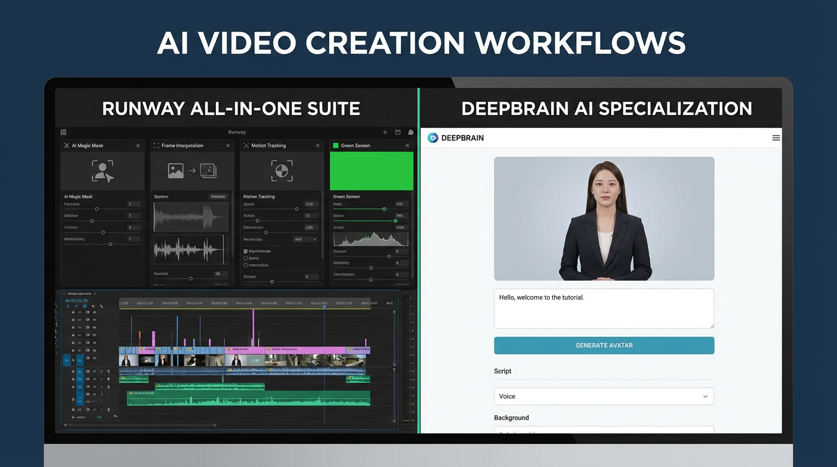This screenshot has height=467, width=837.
Task: Click the large AI Magic Mask person-cursor icon
Action: (x=103, y=171)
